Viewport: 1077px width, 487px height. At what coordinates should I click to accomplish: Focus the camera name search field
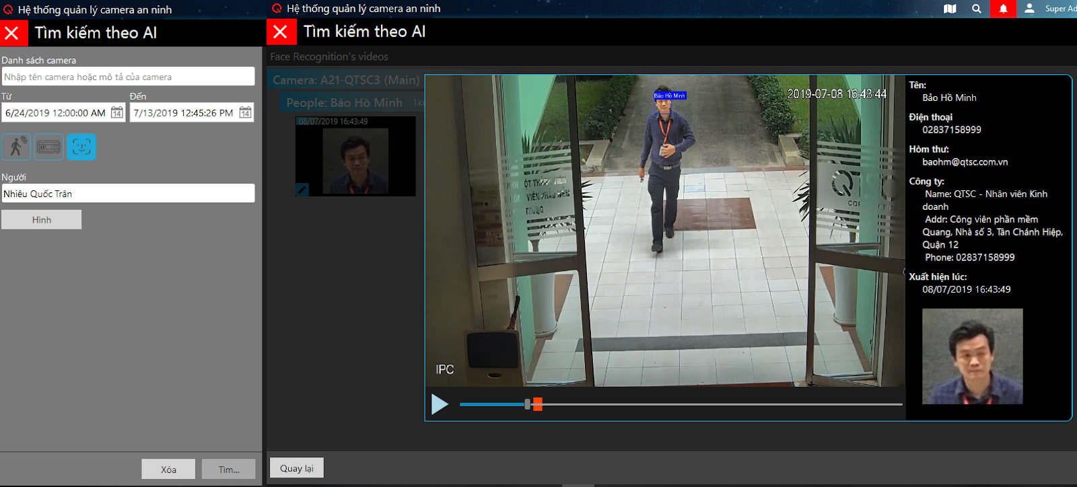(128, 77)
